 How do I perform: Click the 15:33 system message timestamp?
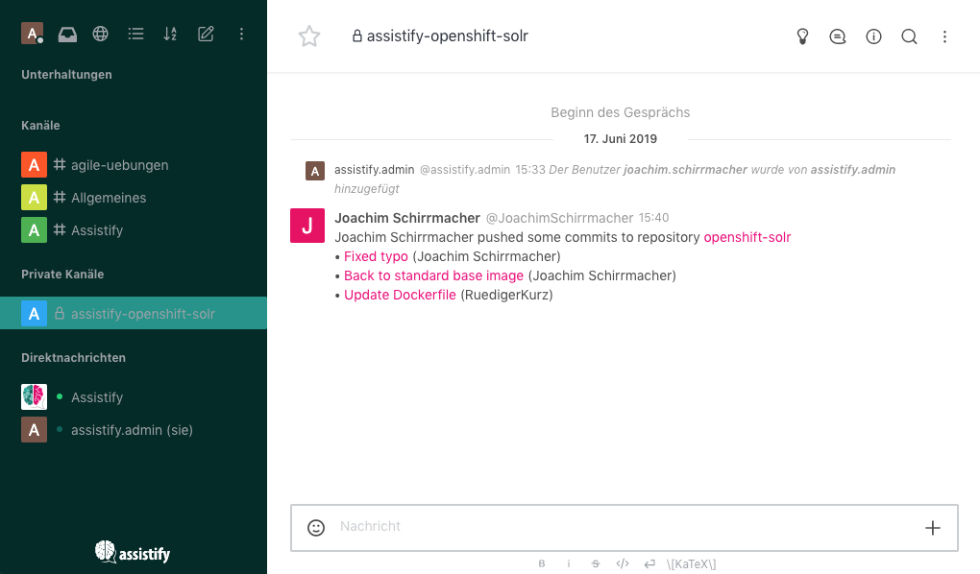pyautogui.click(x=530, y=170)
